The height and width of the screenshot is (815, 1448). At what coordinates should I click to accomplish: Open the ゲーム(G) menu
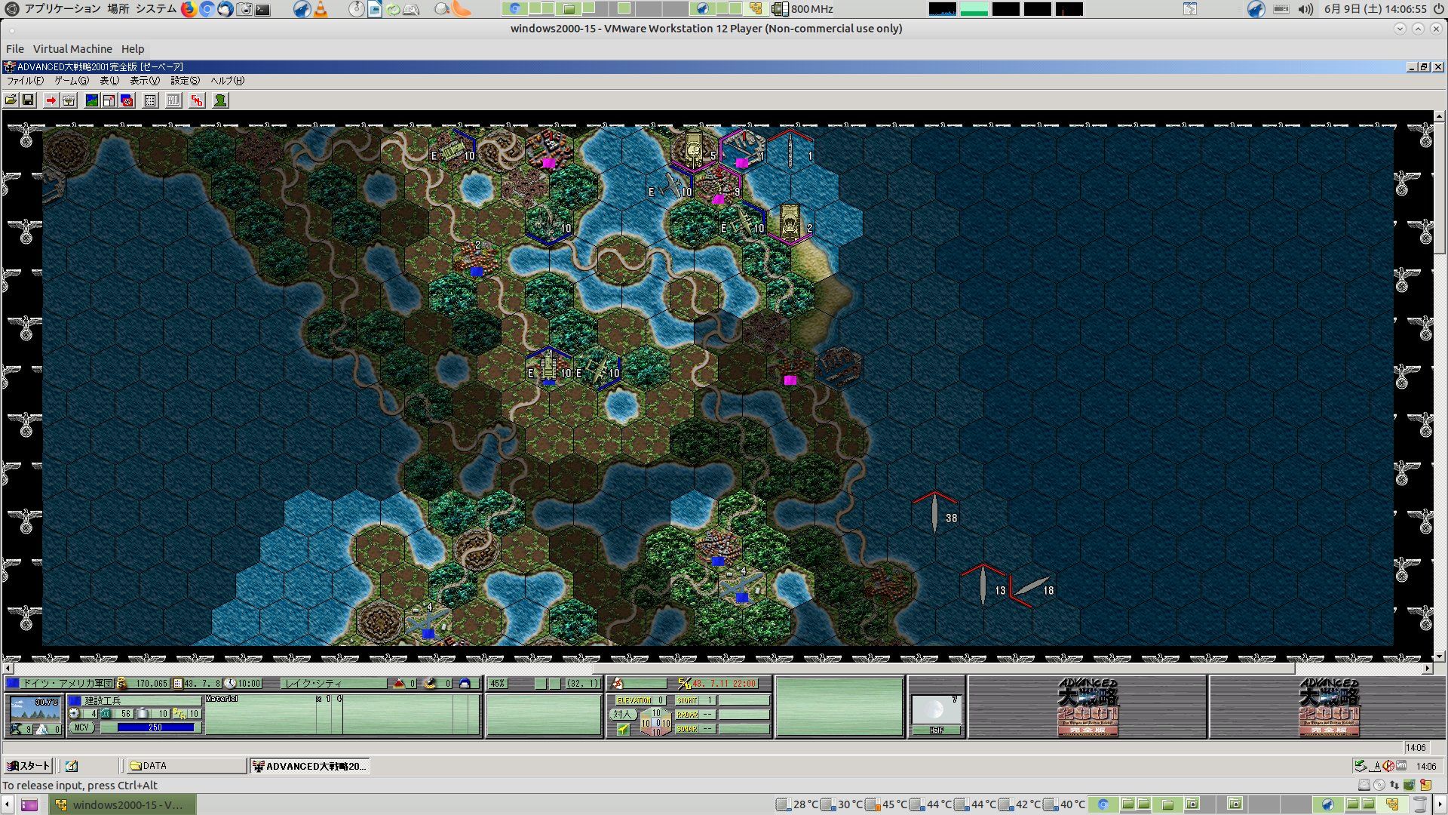[x=71, y=81]
